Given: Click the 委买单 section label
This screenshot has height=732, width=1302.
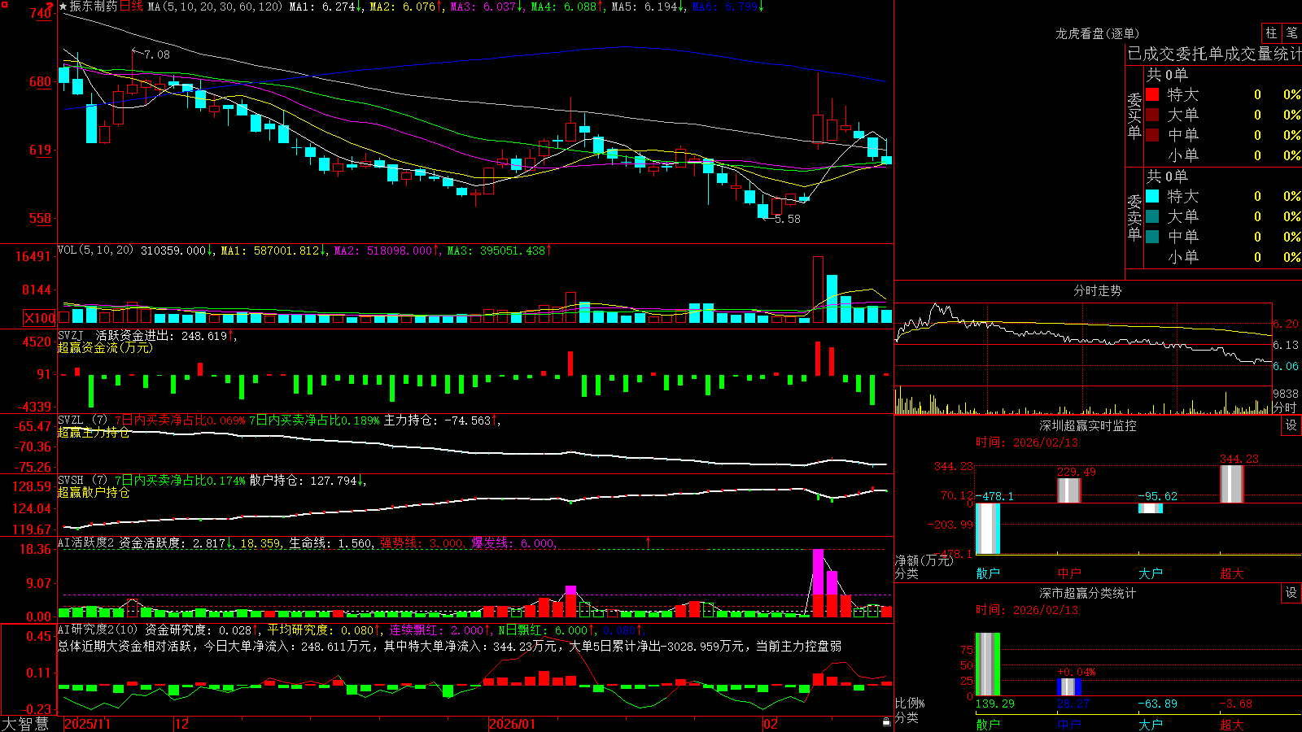Looking at the screenshot, I should point(1134,116).
